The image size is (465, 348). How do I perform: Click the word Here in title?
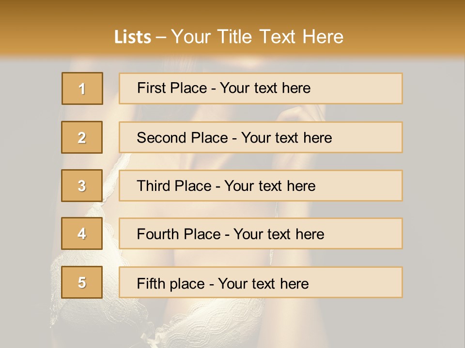323,37
